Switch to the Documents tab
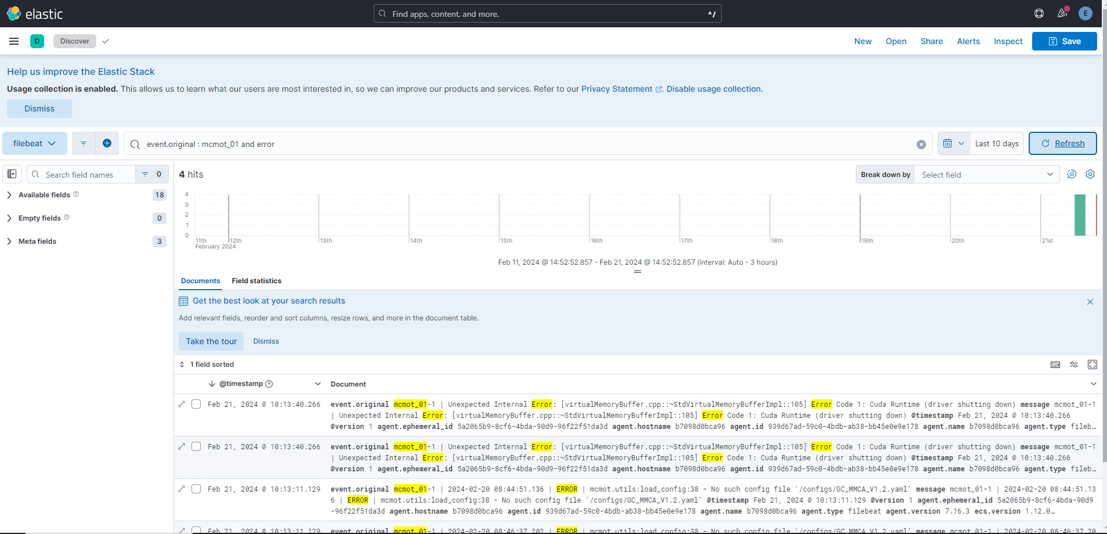The height and width of the screenshot is (534, 1107). pyautogui.click(x=200, y=281)
